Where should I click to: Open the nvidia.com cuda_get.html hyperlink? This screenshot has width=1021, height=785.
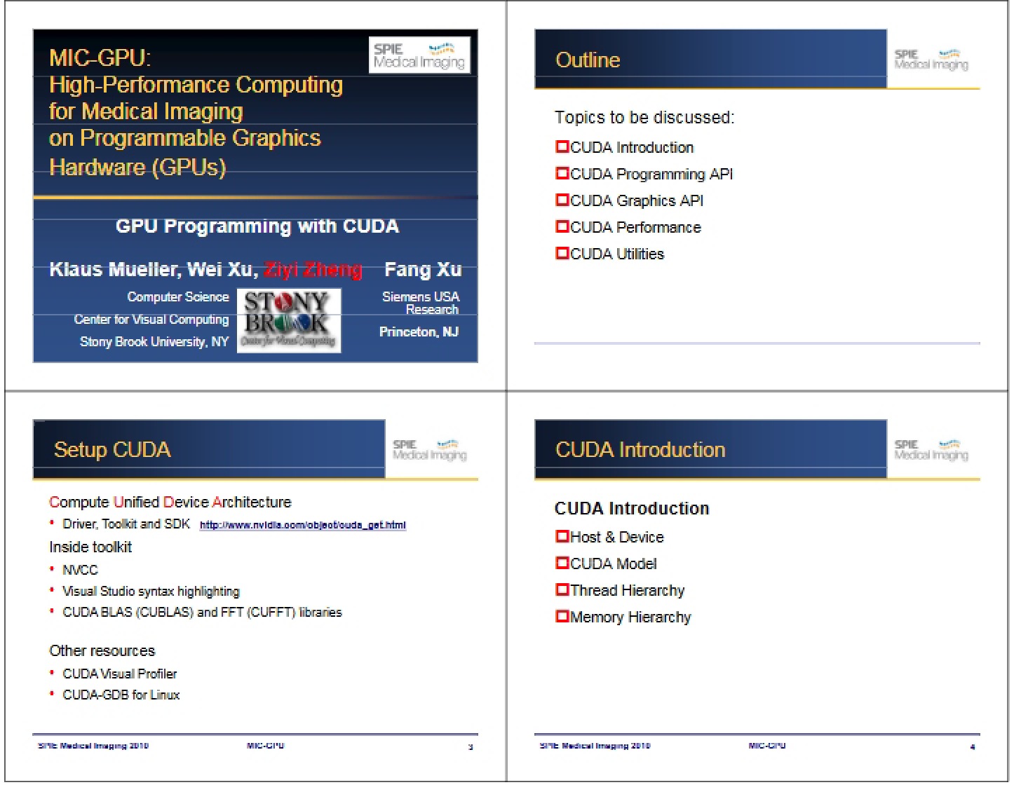pyautogui.click(x=303, y=525)
